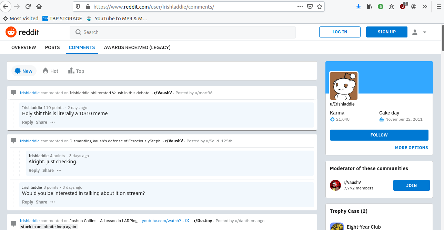This screenshot has width=444, height=230.
Task: Open the AWARDS RECEIVED (LEGACY) tab
Action: 137,47
